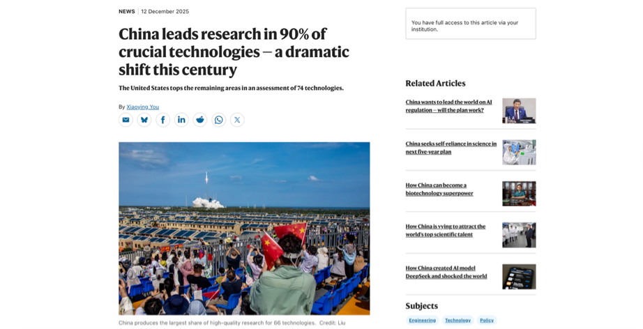Viewport: 643px width, 329px height.
Task: Click the DeepSeek article thumbnail
Action: (519, 277)
